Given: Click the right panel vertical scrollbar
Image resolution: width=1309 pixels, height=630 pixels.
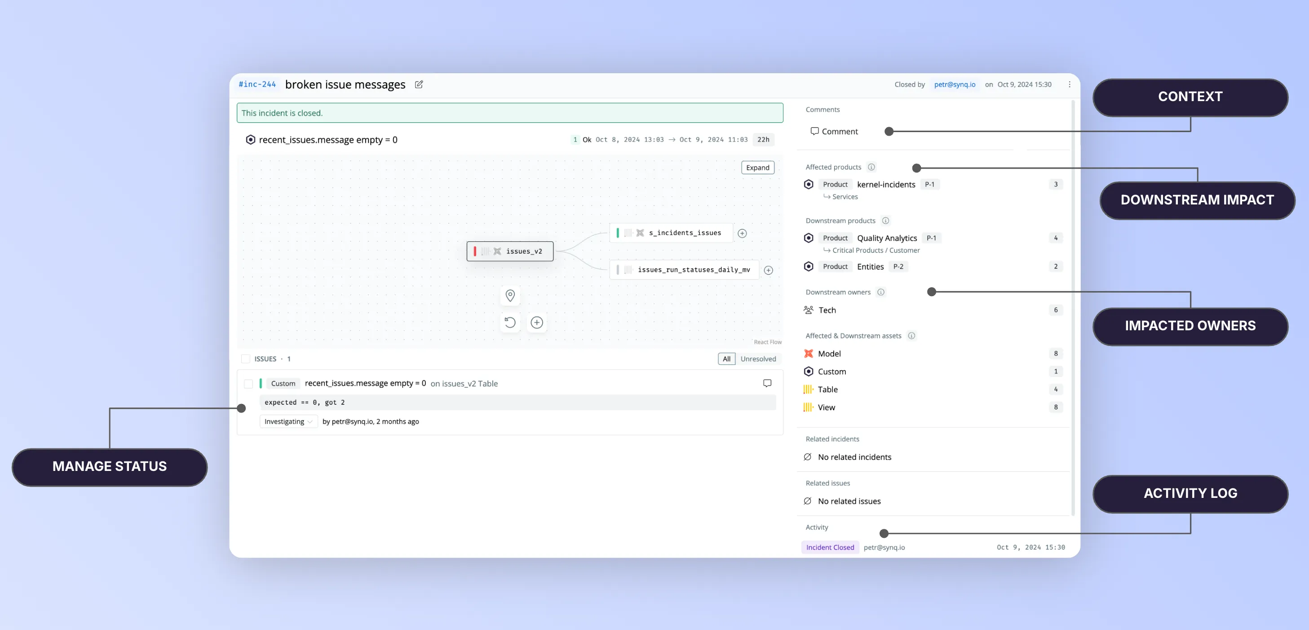Looking at the screenshot, I should (x=1073, y=305).
